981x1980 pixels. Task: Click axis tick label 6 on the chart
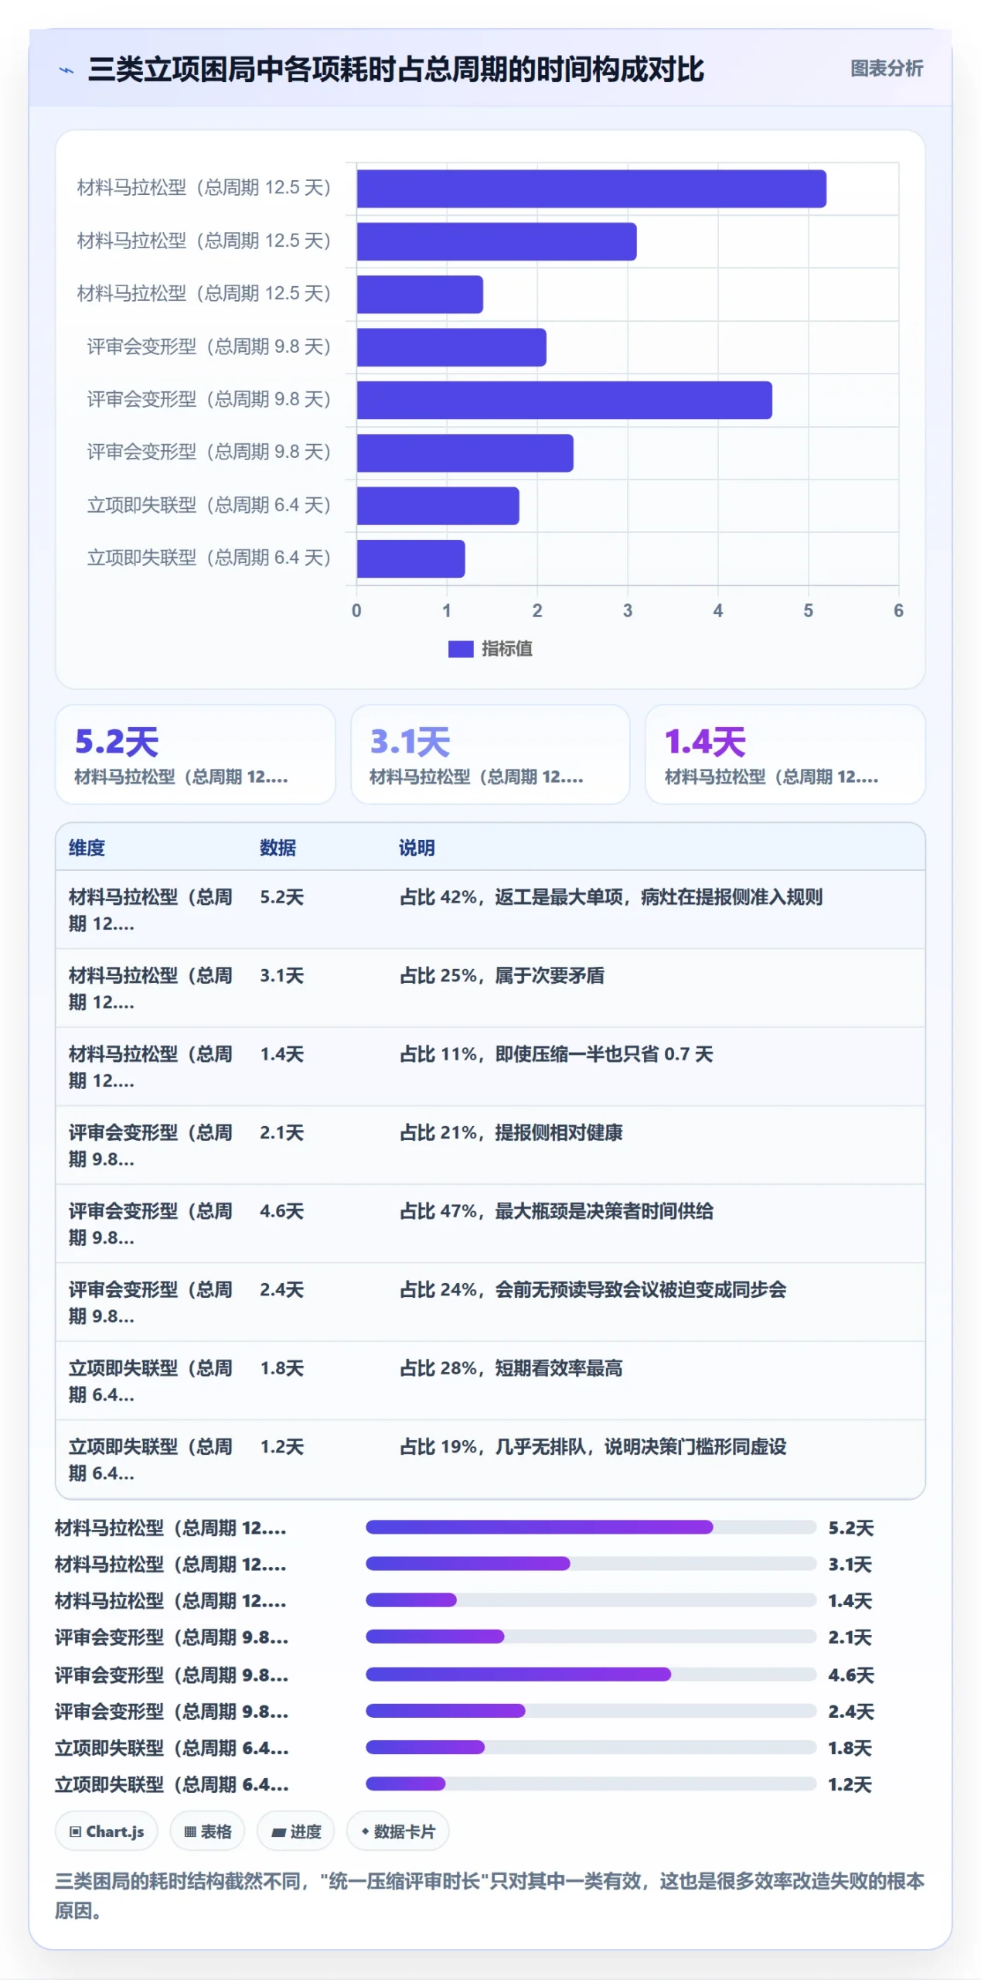tap(898, 610)
